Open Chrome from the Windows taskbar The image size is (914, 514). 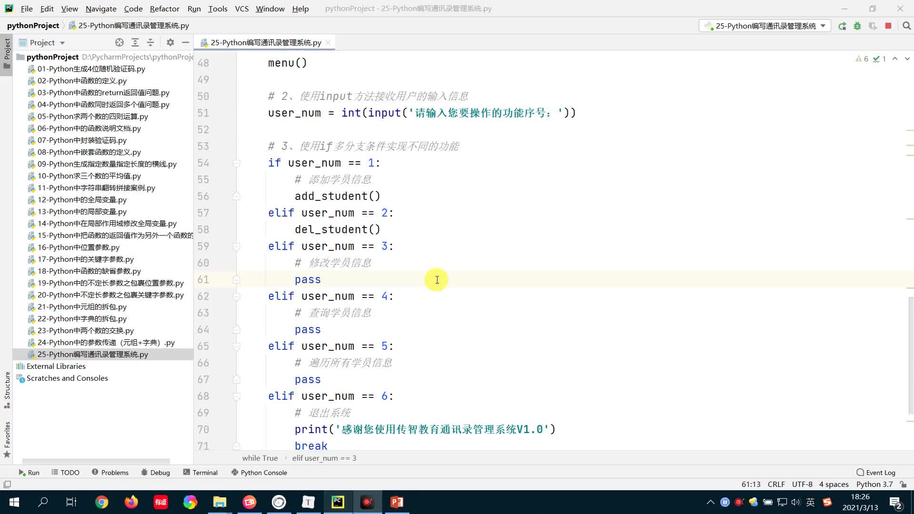[x=101, y=502]
